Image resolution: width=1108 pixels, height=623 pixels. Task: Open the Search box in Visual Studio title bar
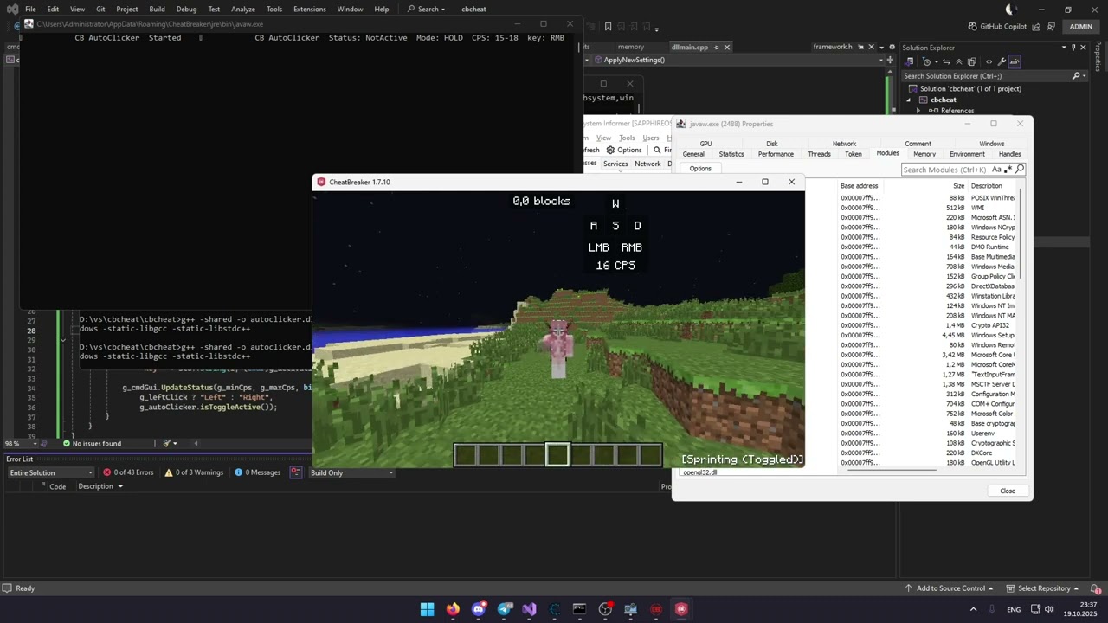(x=426, y=9)
